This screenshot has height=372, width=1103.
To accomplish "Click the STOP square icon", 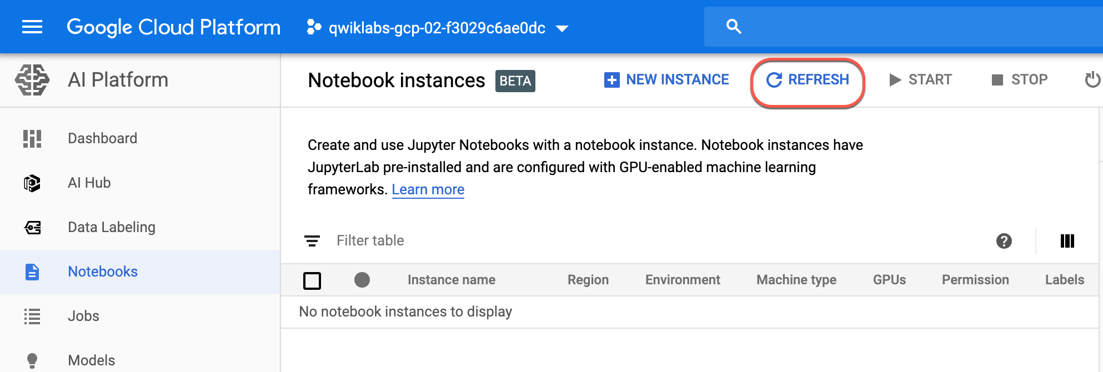I will [x=997, y=80].
